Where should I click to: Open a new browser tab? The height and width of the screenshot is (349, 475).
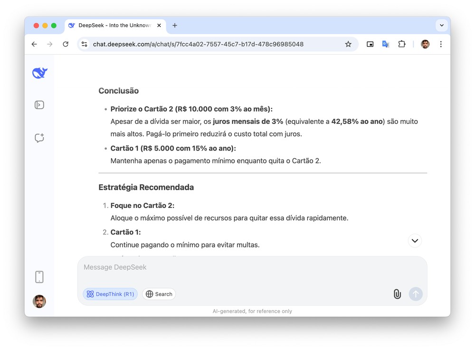tap(175, 26)
